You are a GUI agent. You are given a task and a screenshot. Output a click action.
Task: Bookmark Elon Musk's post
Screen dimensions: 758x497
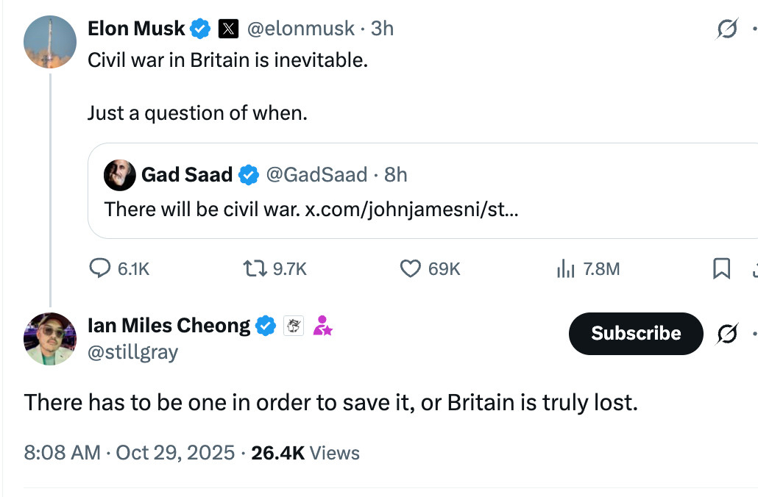(x=722, y=269)
